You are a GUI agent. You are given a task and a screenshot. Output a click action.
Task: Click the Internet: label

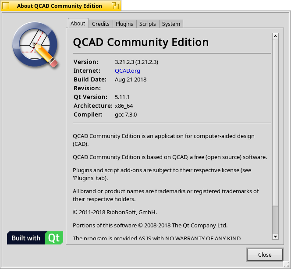click(87, 71)
